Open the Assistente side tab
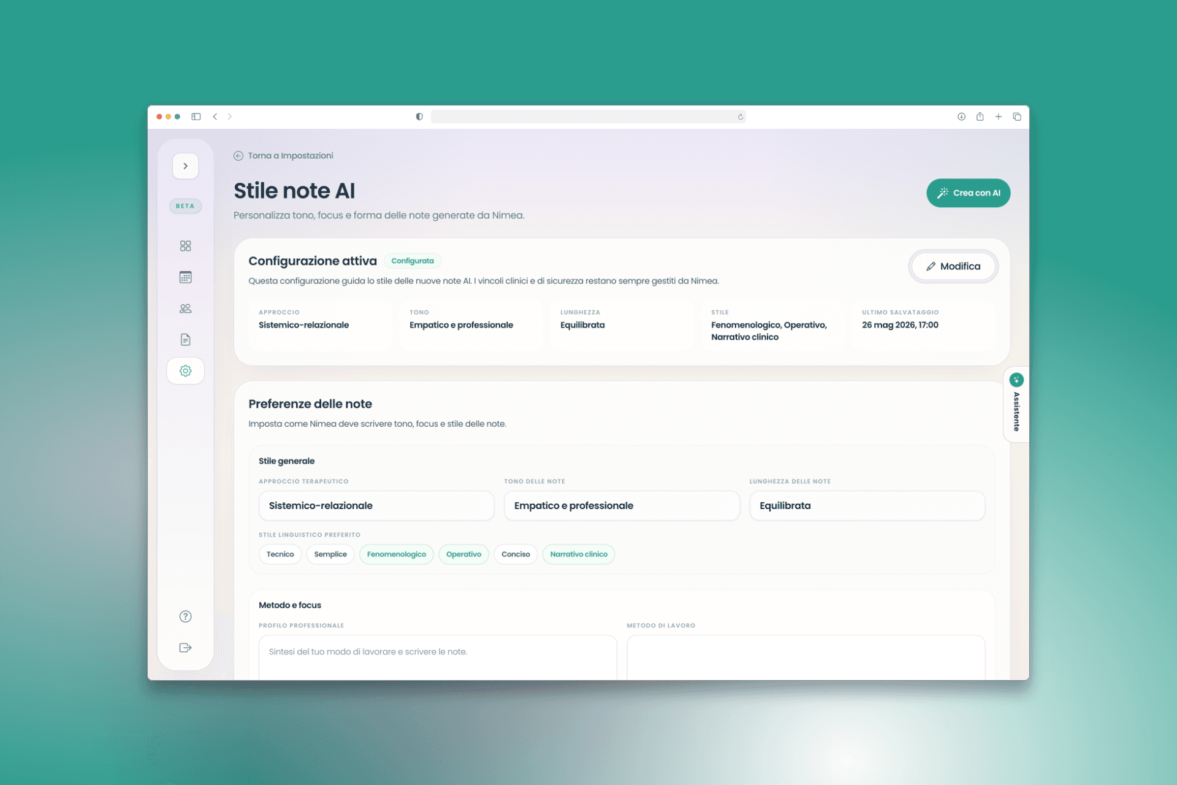The height and width of the screenshot is (785, 1177). [1016, 404]
